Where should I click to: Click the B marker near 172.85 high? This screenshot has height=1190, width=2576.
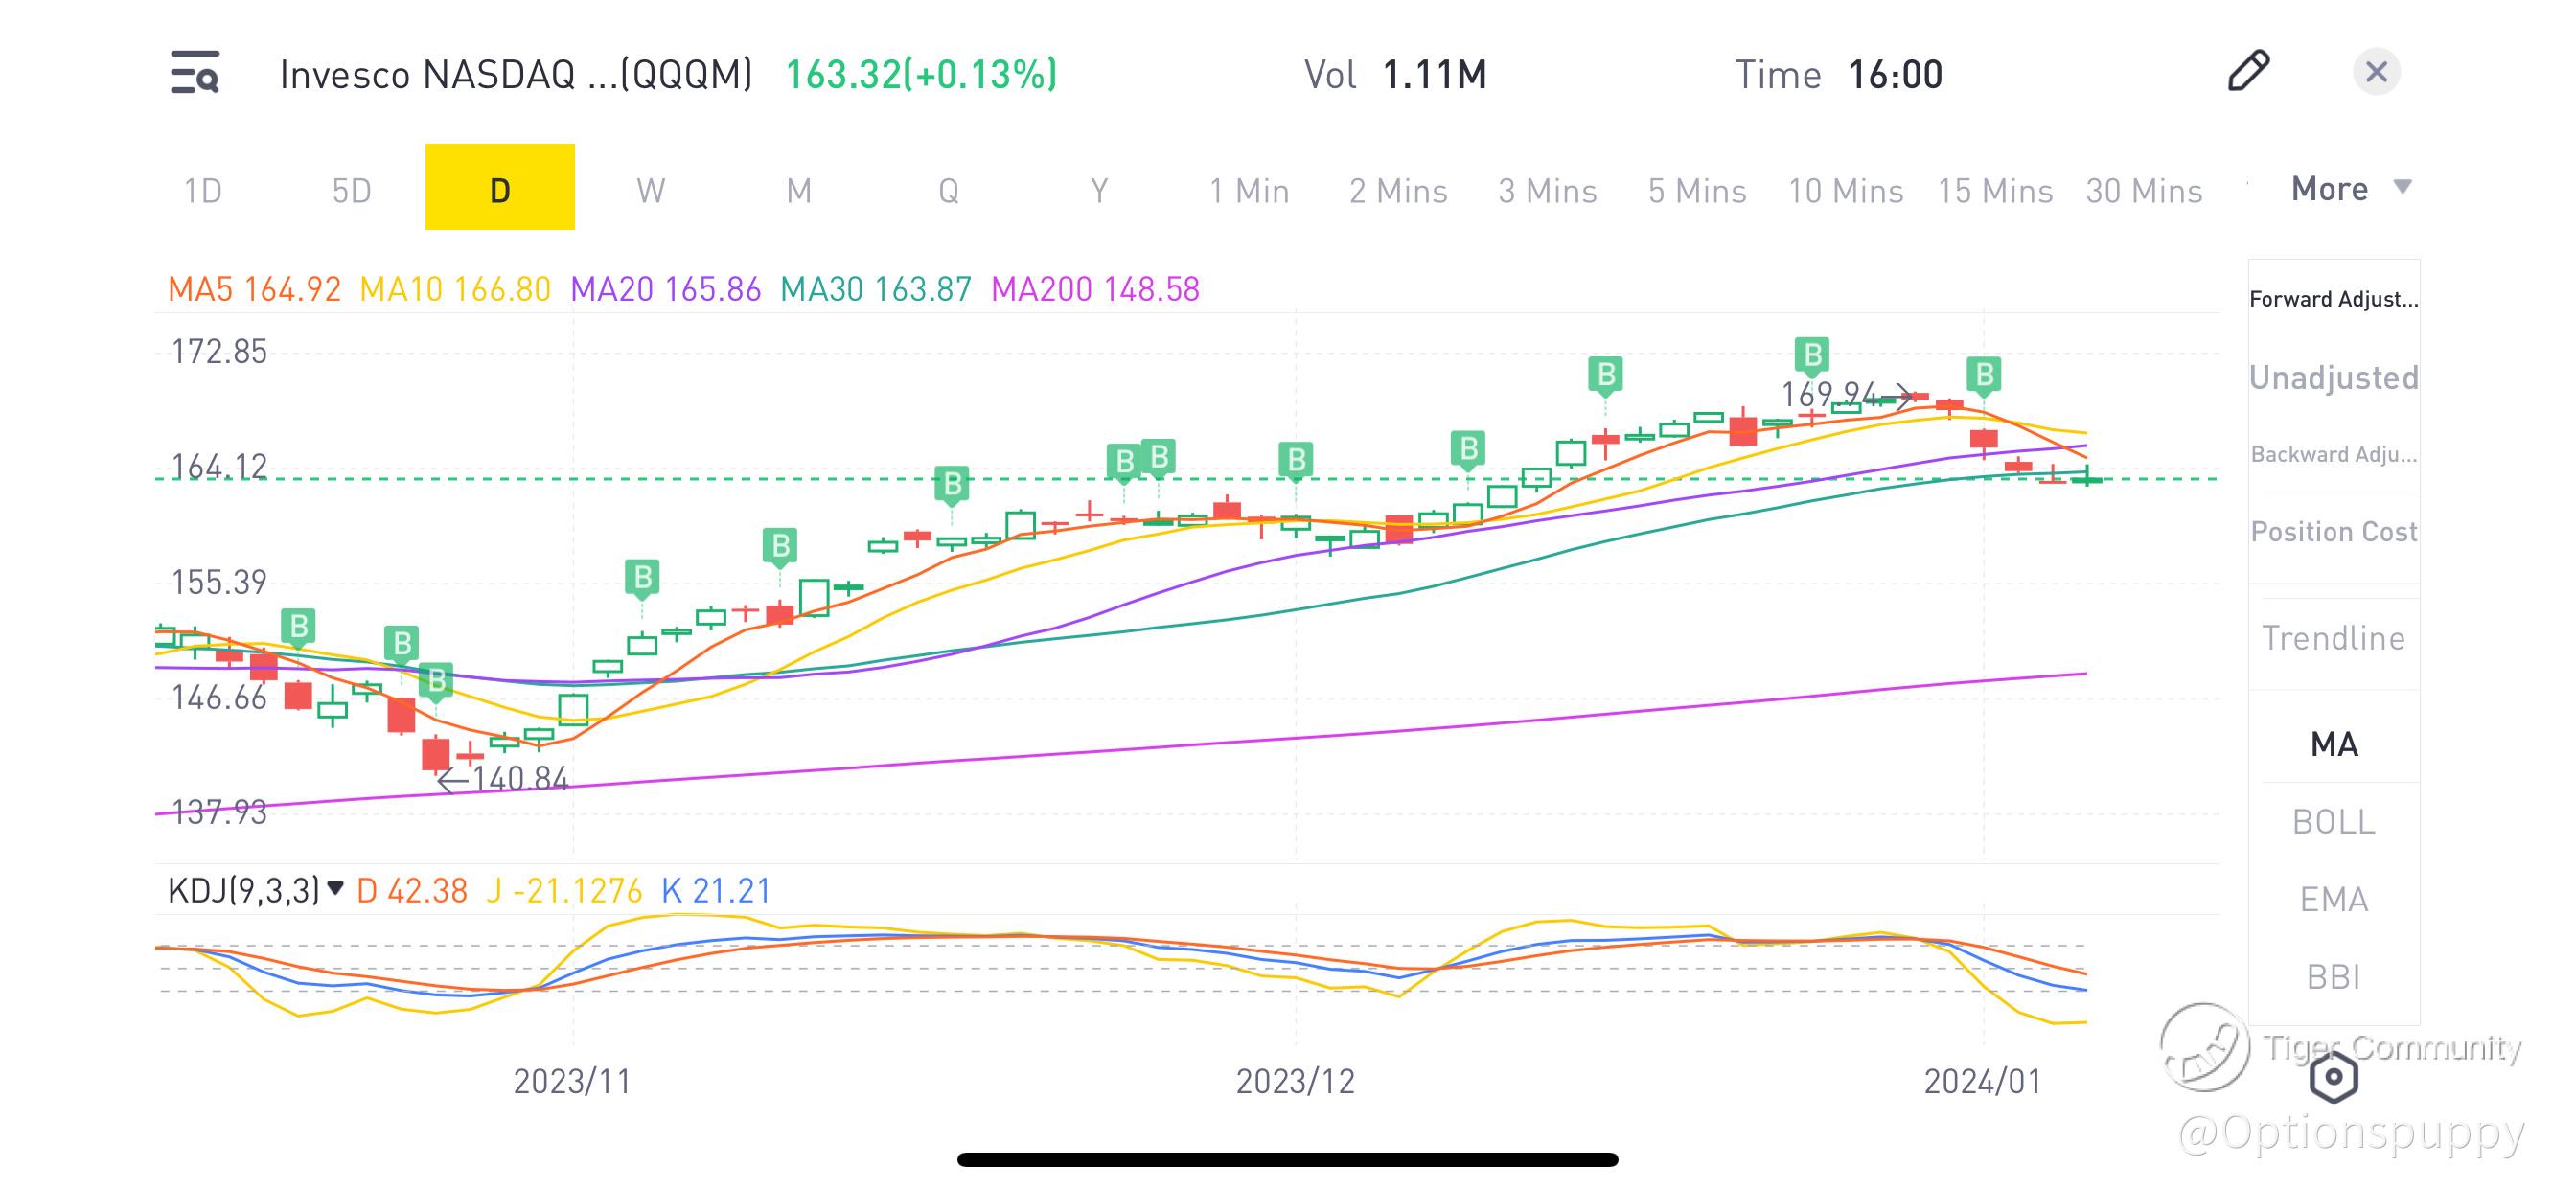tap(1811, 354)
